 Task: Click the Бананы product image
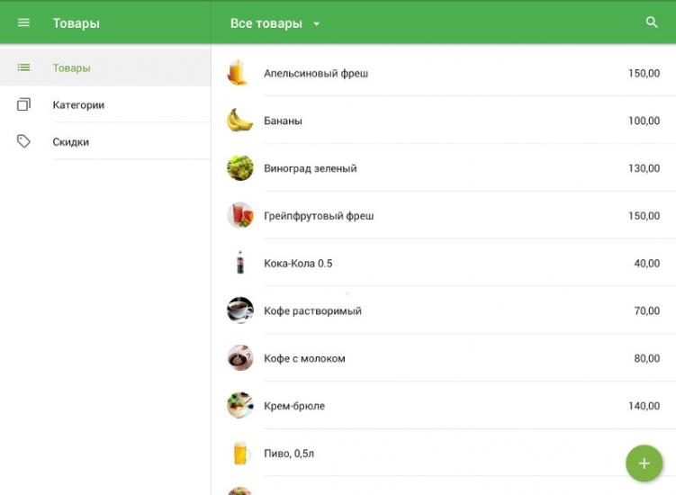point(239,121)
